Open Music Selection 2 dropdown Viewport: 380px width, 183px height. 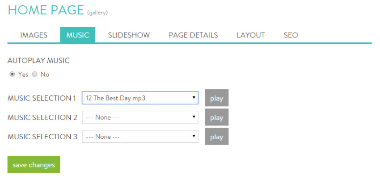tap(140, 117)
